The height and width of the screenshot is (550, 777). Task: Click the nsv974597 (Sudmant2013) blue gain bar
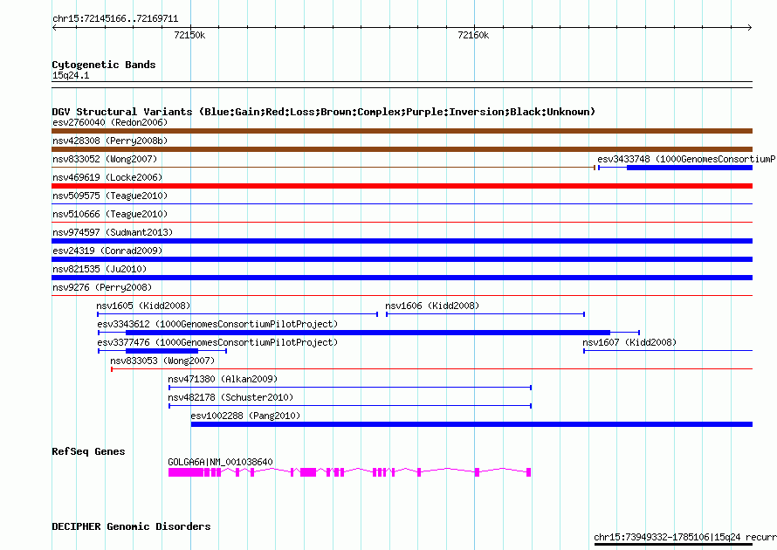[402, 241]
